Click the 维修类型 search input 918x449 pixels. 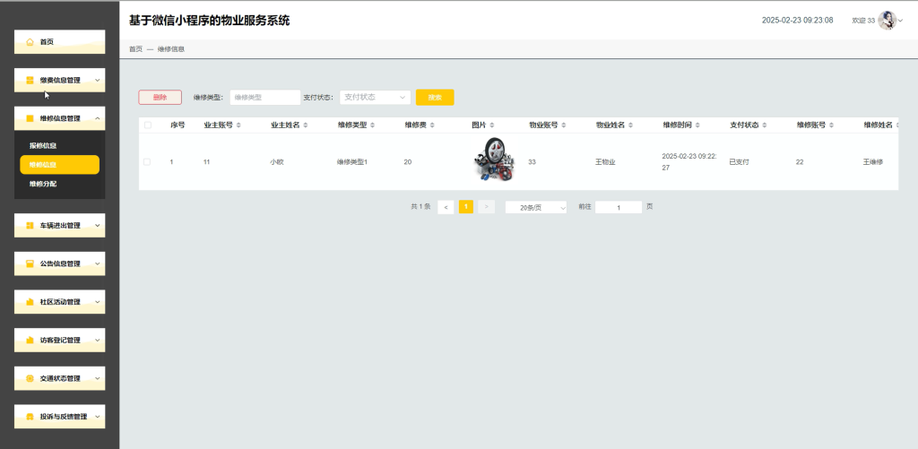tap(265, 97)
